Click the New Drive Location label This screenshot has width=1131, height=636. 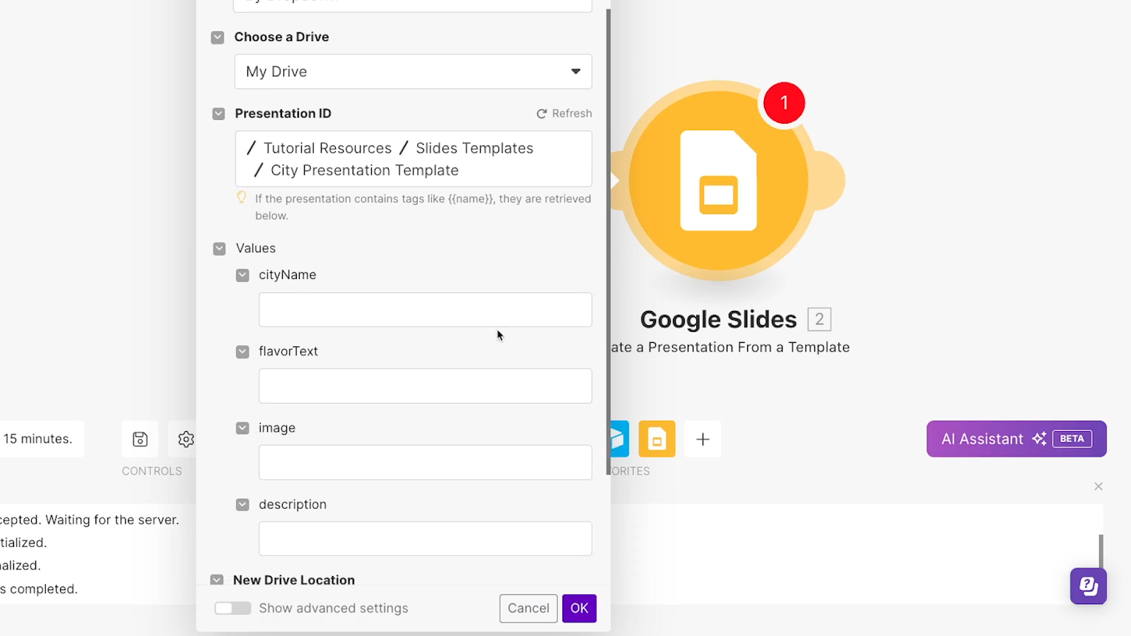click(294, 580)
